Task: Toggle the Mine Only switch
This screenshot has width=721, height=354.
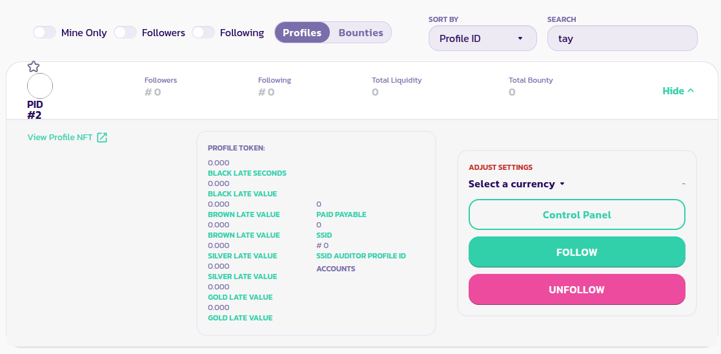Action: [45, 32]
